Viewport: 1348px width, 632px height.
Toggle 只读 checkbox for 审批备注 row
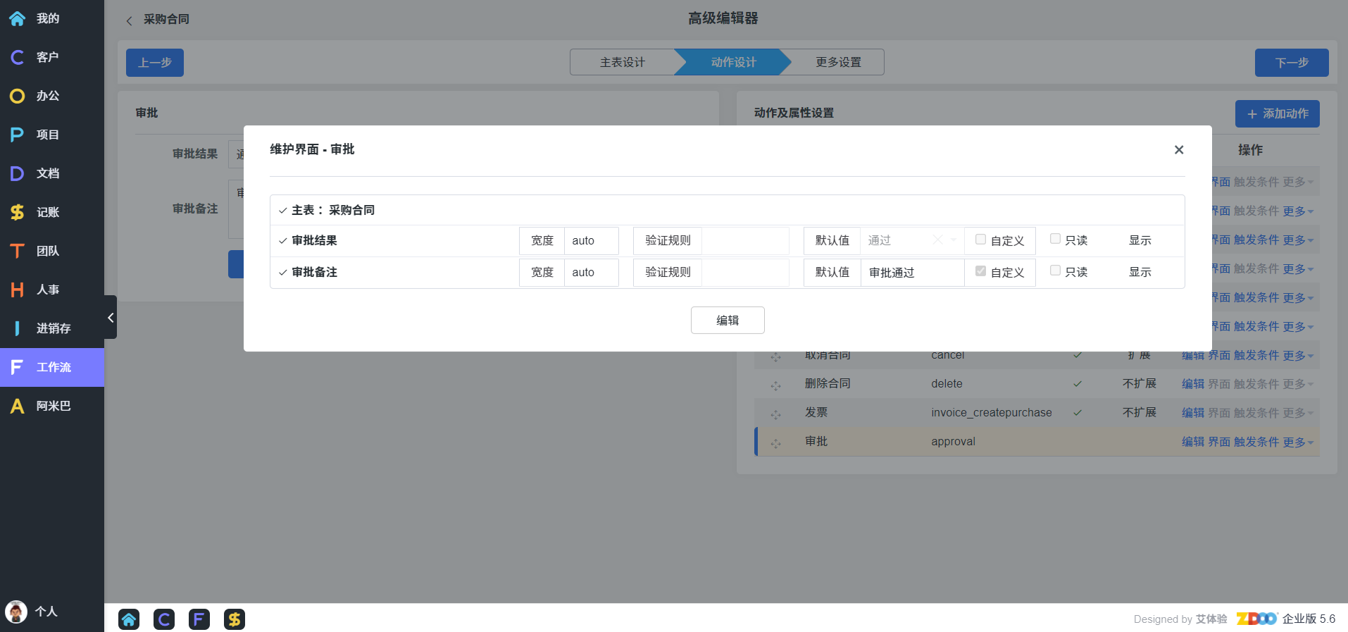tap(1055, 271)
